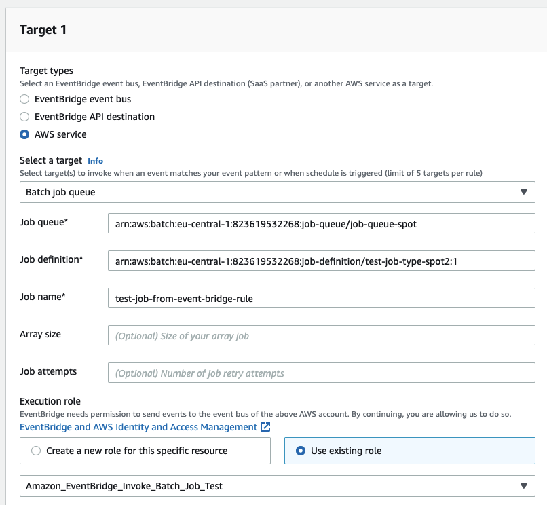The height and width of the screenshot is (505, 547).
Task: Open EventBridge and AWS Identity and Access Management link
Action: [138, 427]
